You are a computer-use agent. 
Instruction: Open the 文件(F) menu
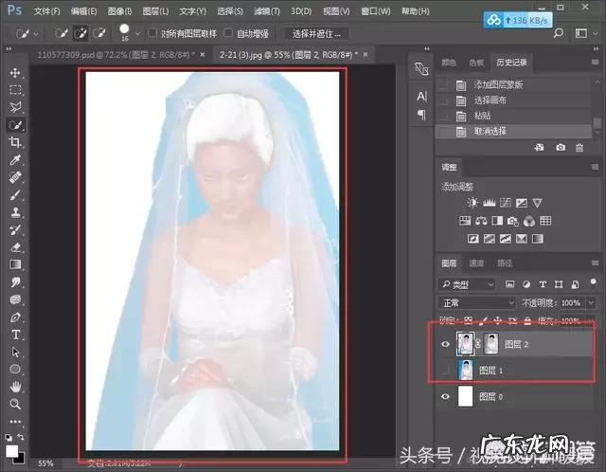click(46, 11)
